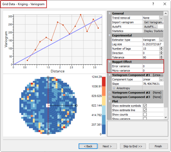The width and height of the screenshot is (171, 152).
Task: Collapse the Experimental section
Action: [x=109, y=35]
